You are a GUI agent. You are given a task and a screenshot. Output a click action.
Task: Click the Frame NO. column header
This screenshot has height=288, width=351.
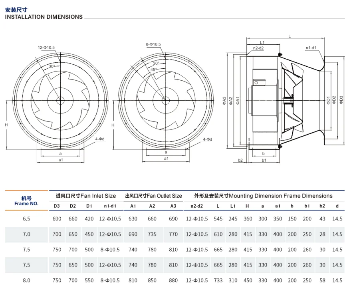coord(26,201)
